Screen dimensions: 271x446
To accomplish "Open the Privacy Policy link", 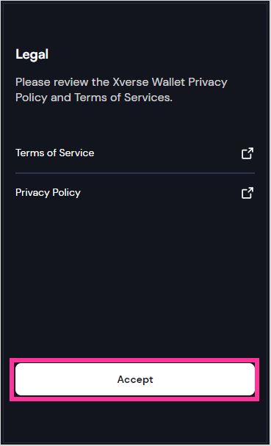I will pyautogui.click(x=135, y=193).
